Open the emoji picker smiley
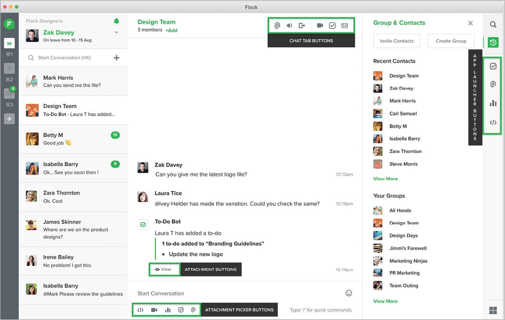 click(349, 293)
